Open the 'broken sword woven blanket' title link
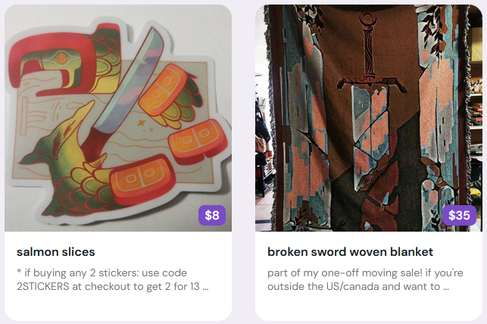487x324 pixels. pos(350,251)
